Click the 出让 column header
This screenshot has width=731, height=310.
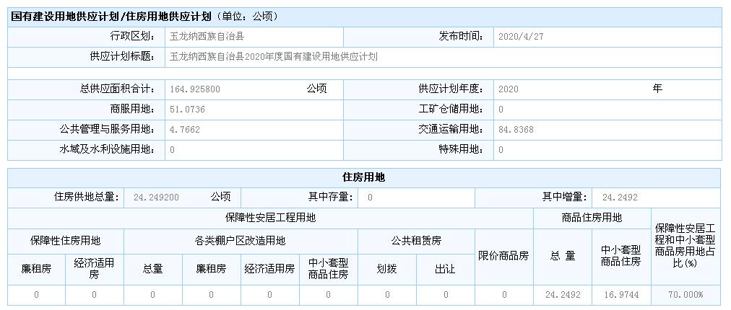coord(445,269)
